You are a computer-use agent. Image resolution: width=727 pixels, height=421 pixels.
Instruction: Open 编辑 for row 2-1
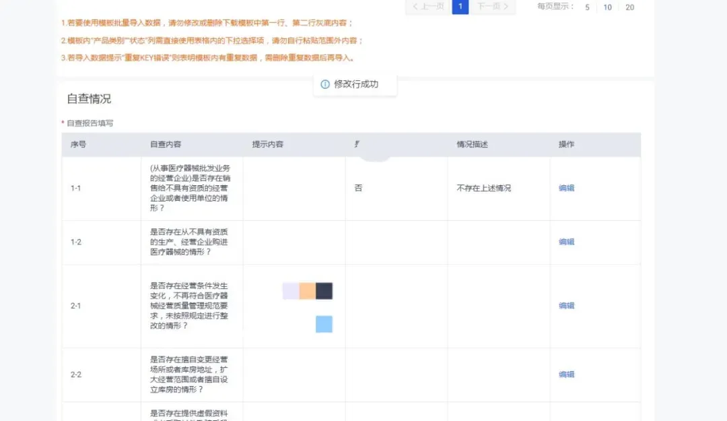(x=566, y=305)
